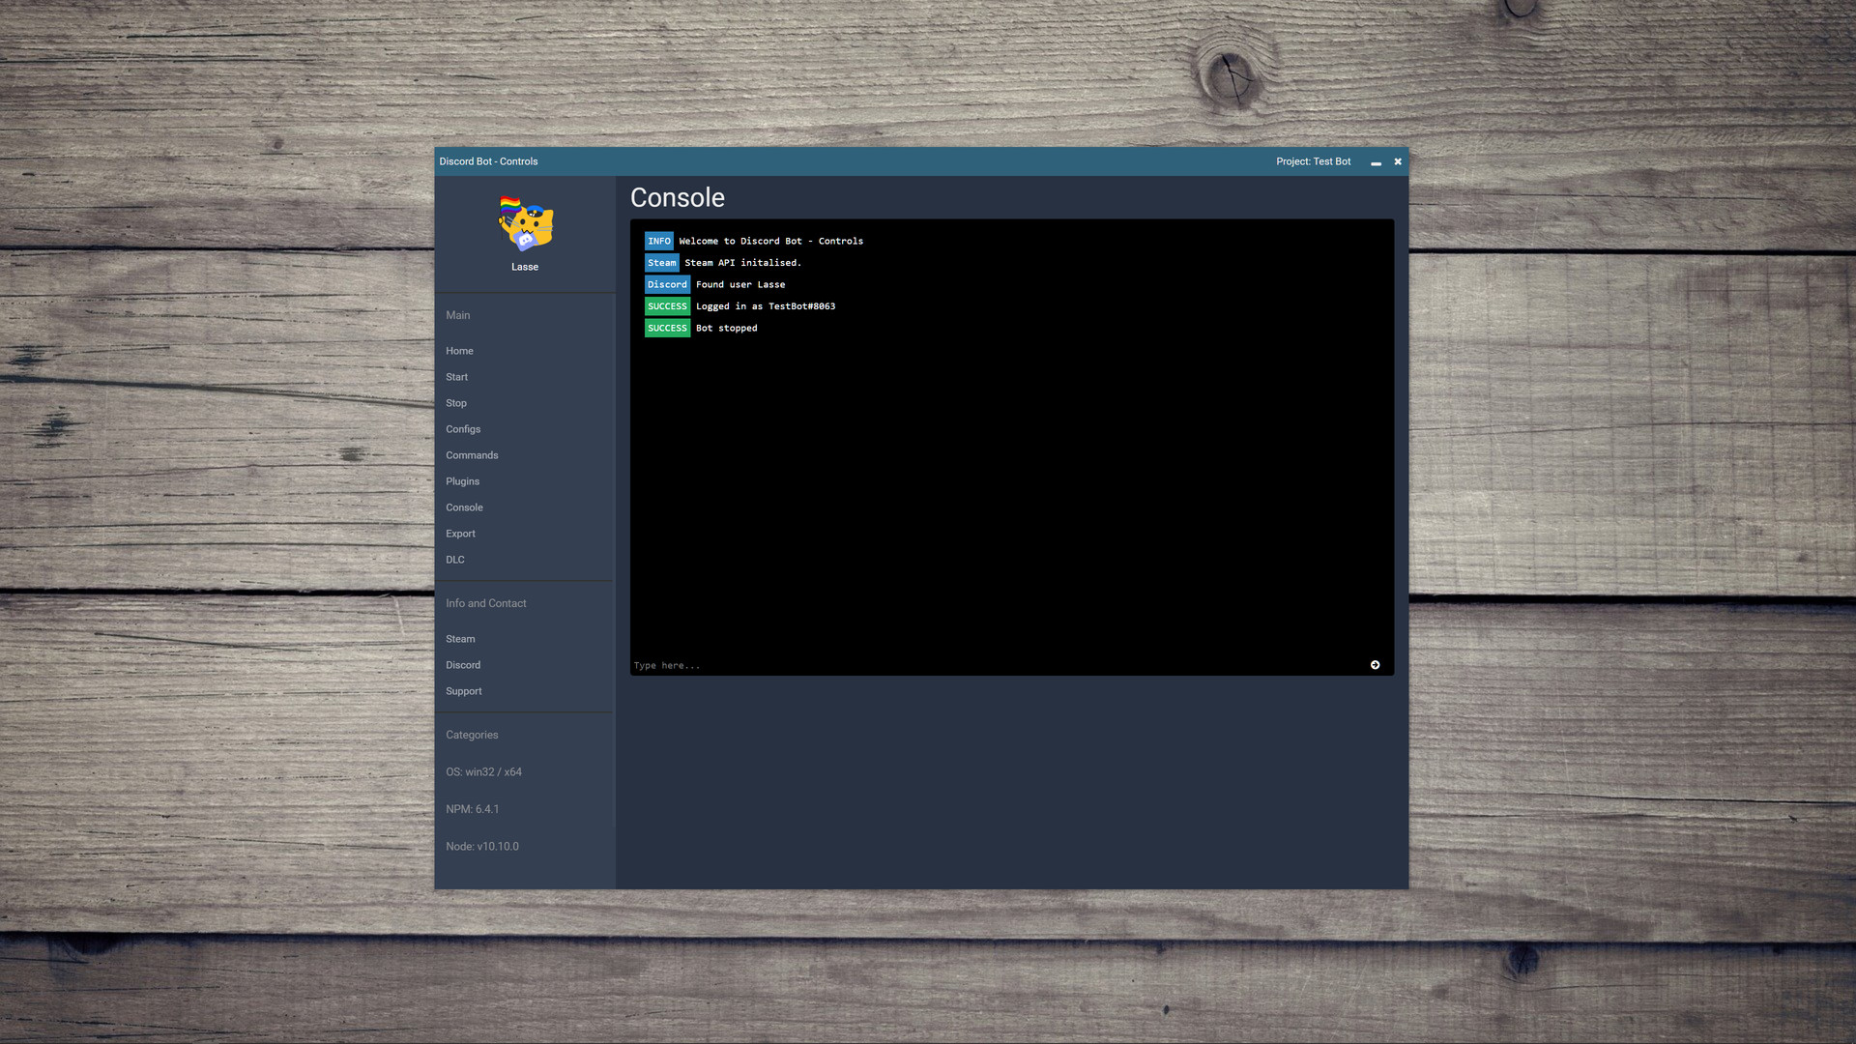Open the Steam info link
This screenshot has width=1856, height=1044.
[x=459, y=639]
